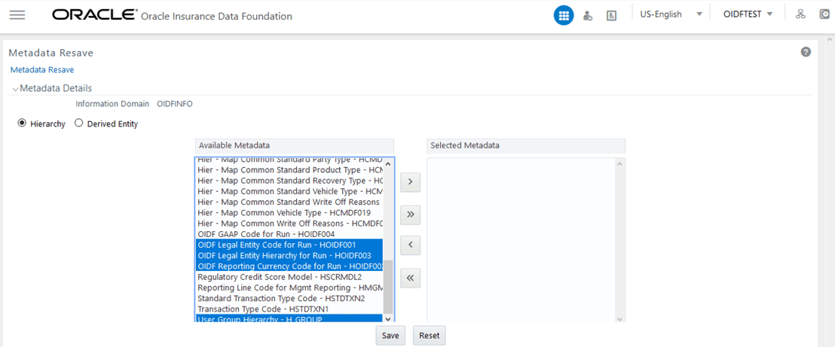The width and height of the screenshot is (835, 347).
Task: Click the Save button
Action: (390, 336)
